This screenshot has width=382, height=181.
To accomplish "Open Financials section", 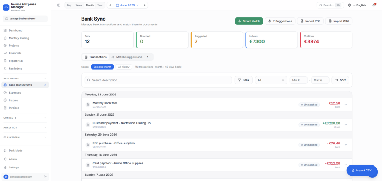I will tap(25, 53).
